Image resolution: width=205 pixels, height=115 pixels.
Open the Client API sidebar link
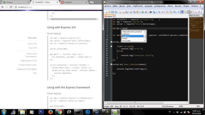(x=32, y=48)
